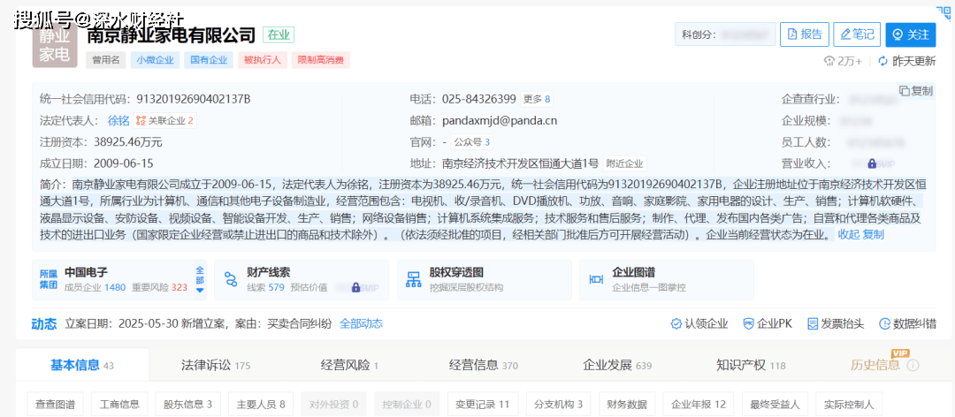Viewport: 955px width, 417px height.
Task: Select the 股东信息 sub-section chip
Action: [187, 405]
